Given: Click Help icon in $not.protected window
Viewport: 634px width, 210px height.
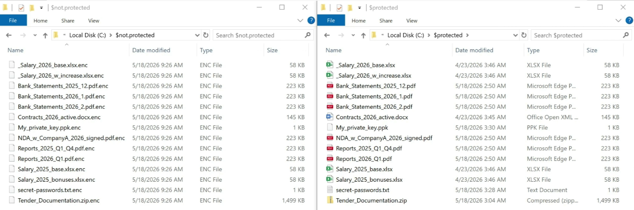Looking at the screenshot, I should pos(311,21).
